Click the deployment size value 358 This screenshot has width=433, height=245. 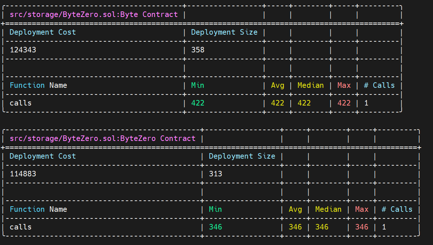coord(198,50)
